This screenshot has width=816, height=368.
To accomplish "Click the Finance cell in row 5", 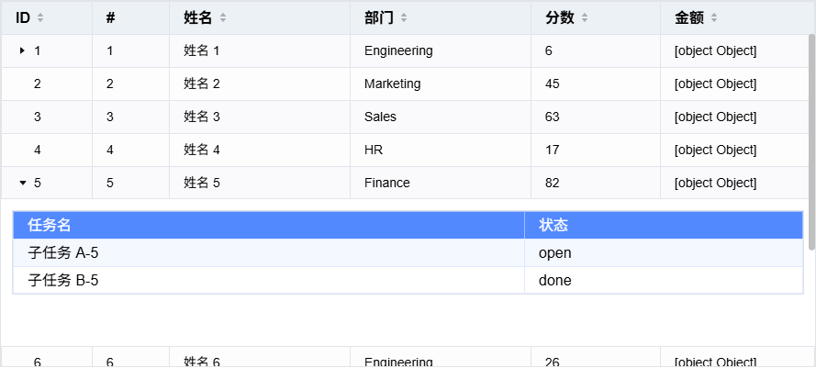I will [387, 184].
